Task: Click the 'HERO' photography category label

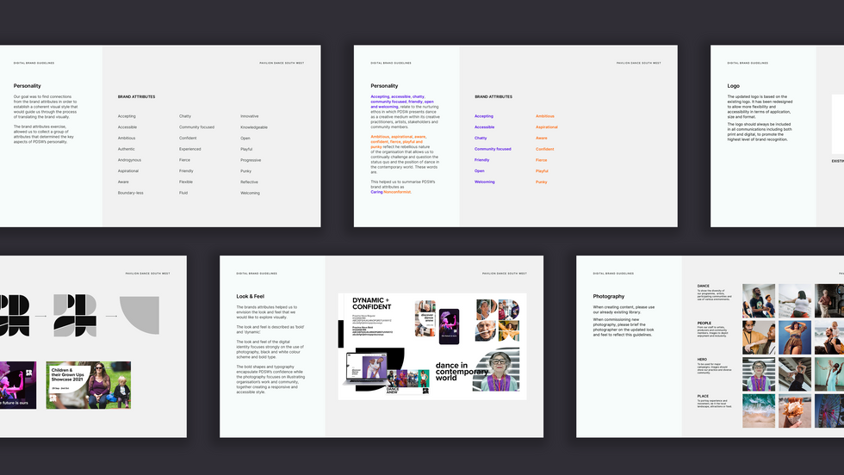Action: [702, 360]
